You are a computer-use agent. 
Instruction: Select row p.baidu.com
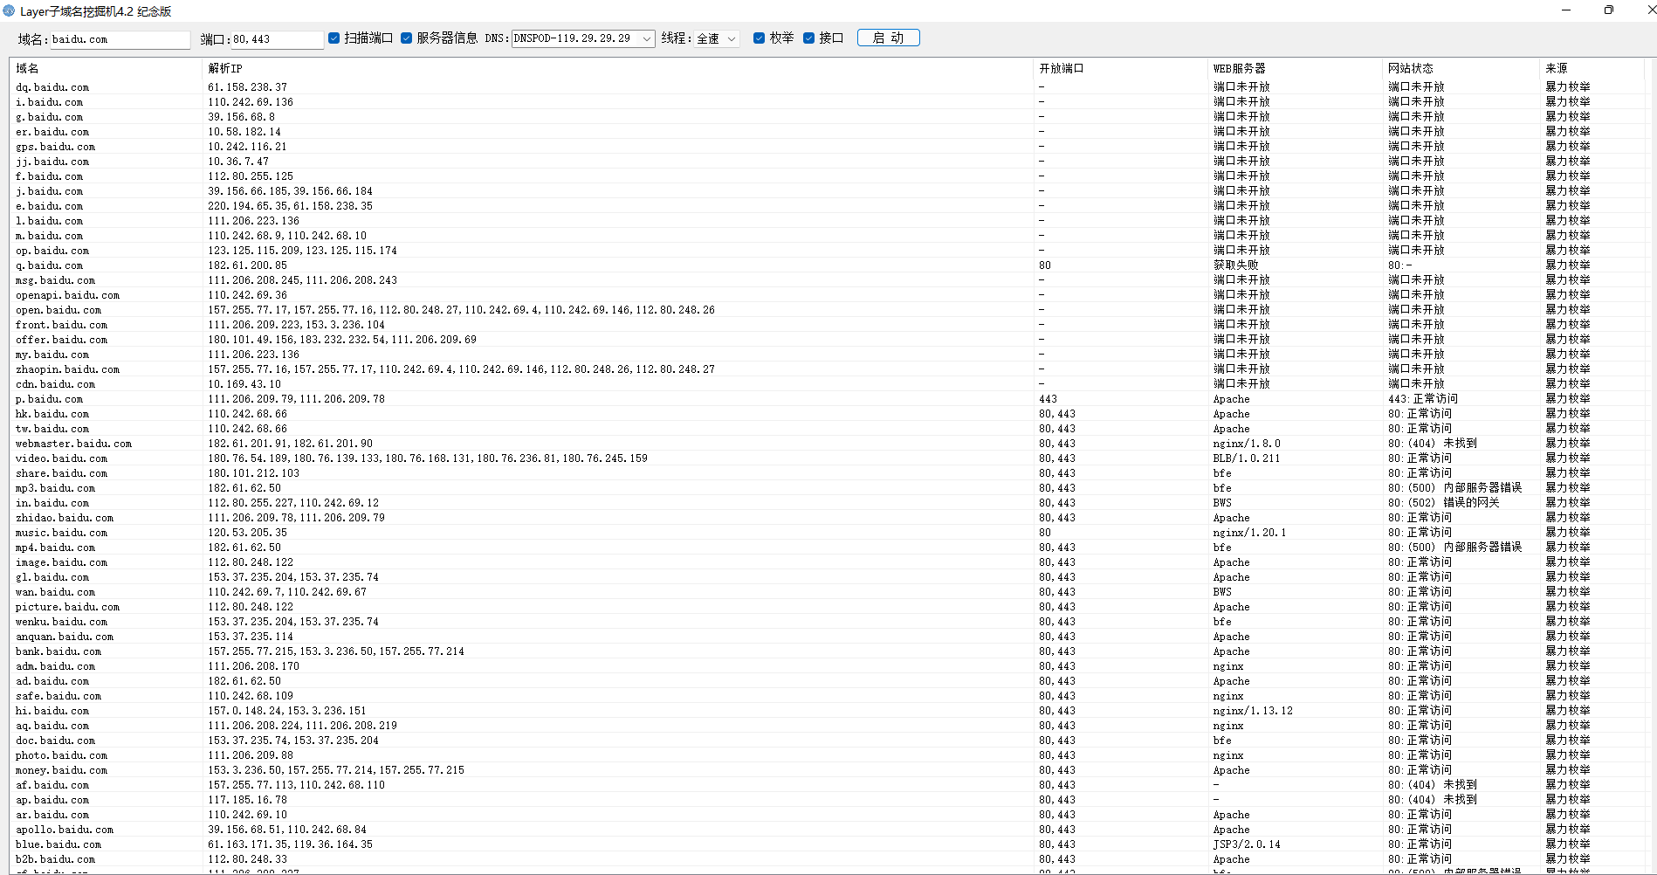point(828,399)
